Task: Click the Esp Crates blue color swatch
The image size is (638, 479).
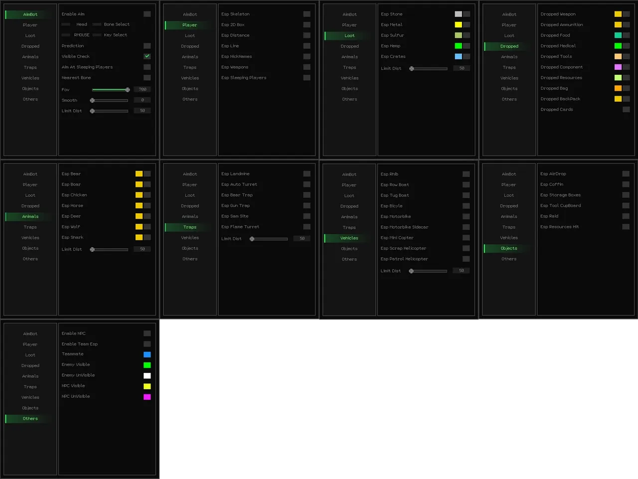Action: [x=458, y=56]
